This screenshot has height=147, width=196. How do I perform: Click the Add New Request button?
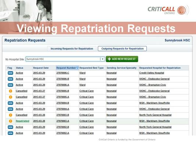[x=122, y=59]
